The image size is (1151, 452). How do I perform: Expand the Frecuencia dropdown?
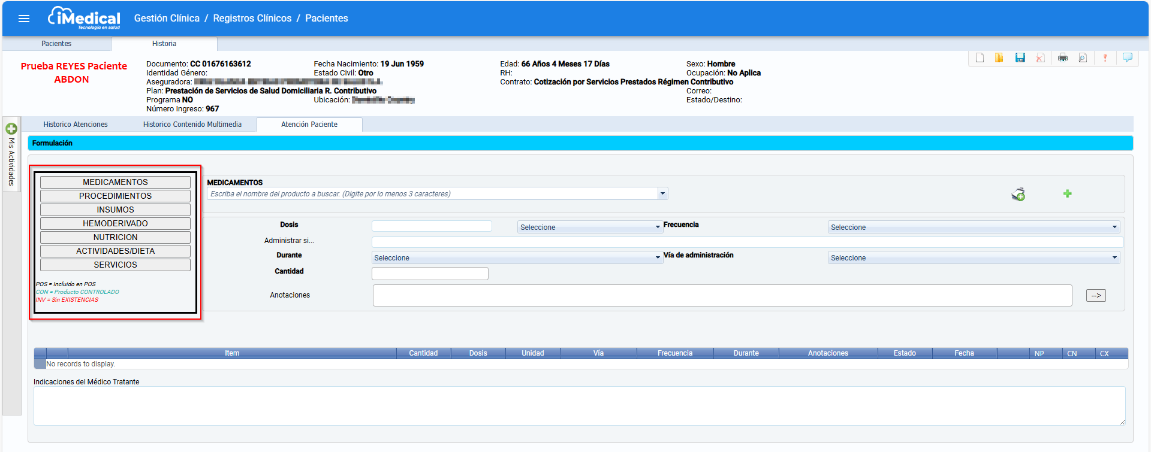pyautogui.click(x=974, y=227)
